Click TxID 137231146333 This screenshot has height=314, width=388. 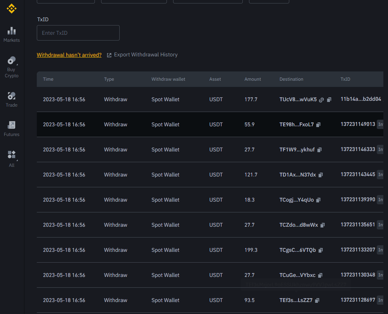(358, 149)
